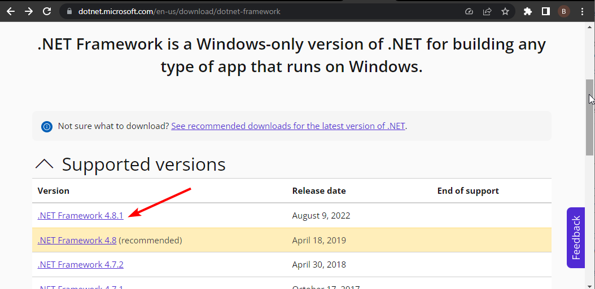This screenshot has height=289, width=595.
Task: View site security lock info
Action: (x=69, y=11)
